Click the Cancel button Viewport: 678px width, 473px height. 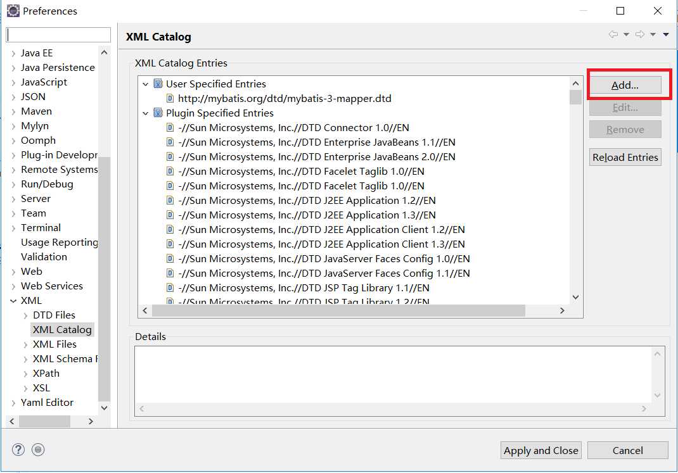pyautogui.click(x=628, y=451)
